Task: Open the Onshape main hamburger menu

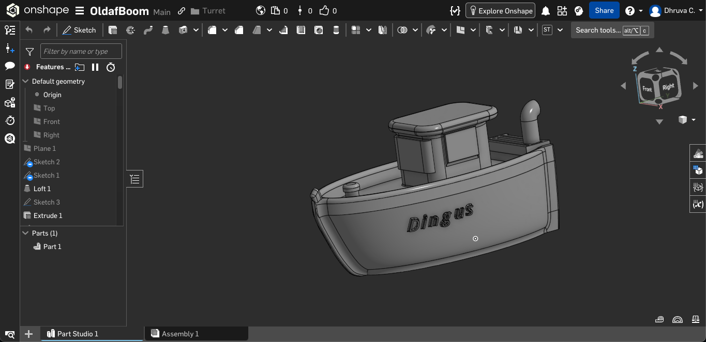Action: 79,11
